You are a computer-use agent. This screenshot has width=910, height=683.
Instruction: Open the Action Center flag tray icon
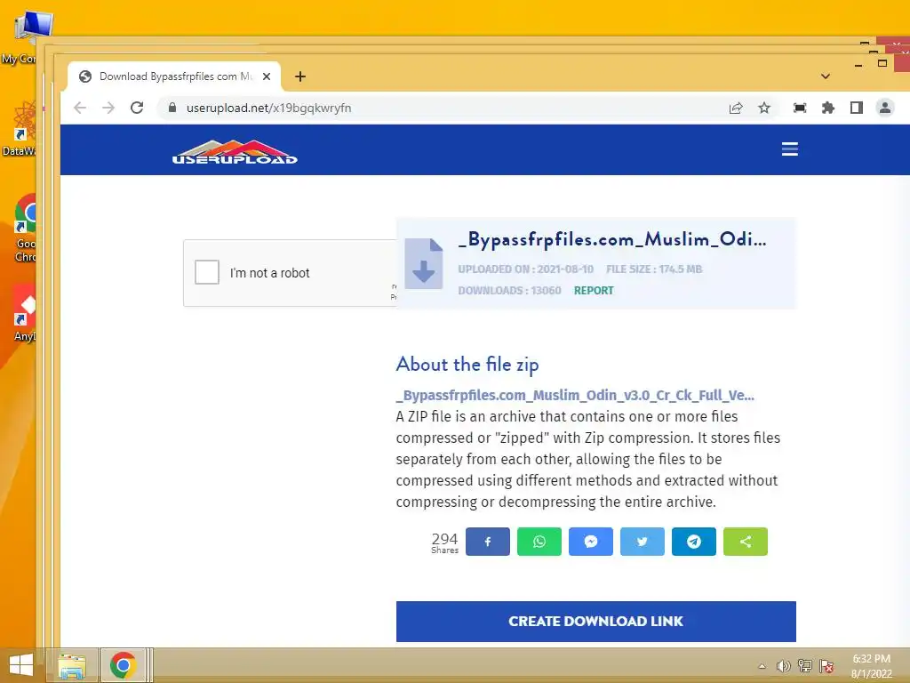(x=826, y=666)
